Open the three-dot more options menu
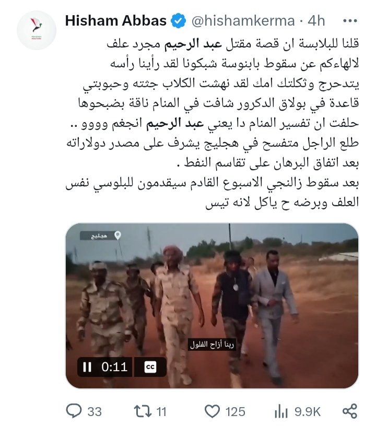This screenshot has width=376, height=428. point(350,21)
